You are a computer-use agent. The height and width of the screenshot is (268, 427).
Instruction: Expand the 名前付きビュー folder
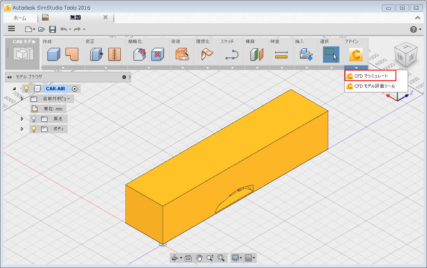click(x=22, y=99)
